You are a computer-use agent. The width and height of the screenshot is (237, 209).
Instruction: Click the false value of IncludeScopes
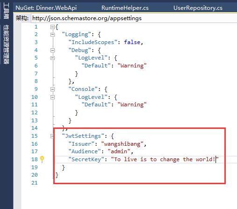(132, 42)
